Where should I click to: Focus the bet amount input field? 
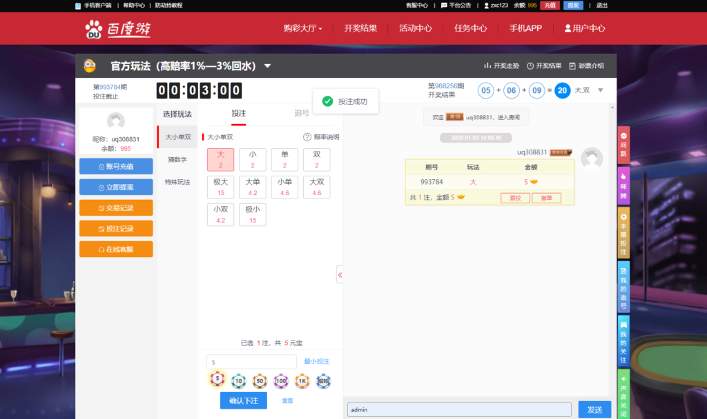coord(251,362)
